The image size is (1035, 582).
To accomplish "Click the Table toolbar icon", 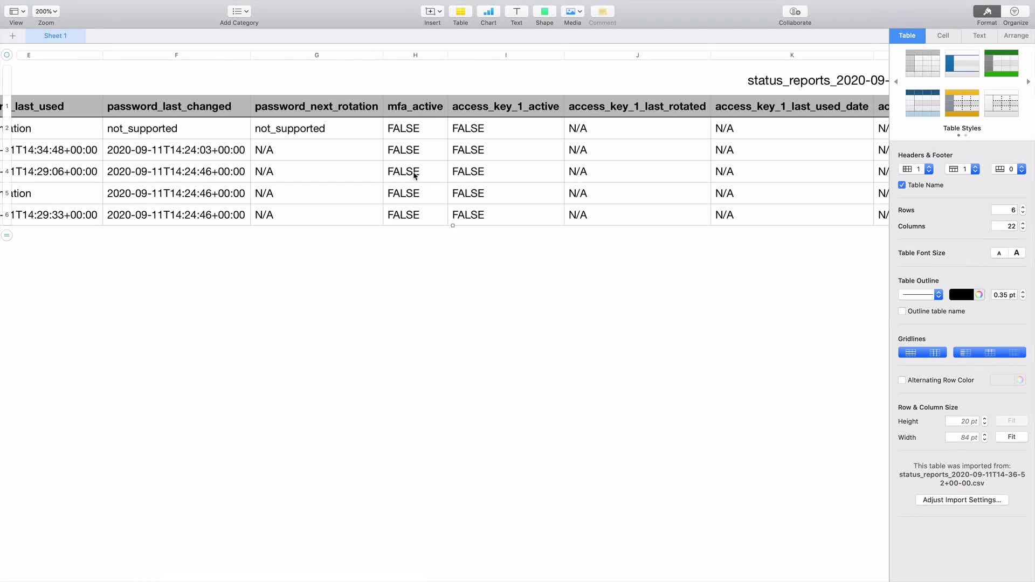I will tap(460, 11).
